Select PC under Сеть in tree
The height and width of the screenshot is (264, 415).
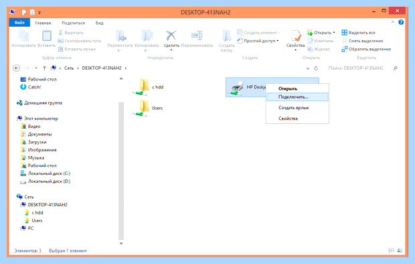(x=27, y=228)
